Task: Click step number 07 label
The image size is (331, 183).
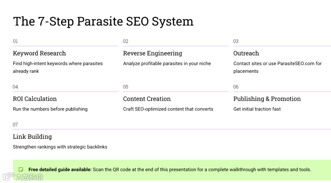Action: pos(15,124)
